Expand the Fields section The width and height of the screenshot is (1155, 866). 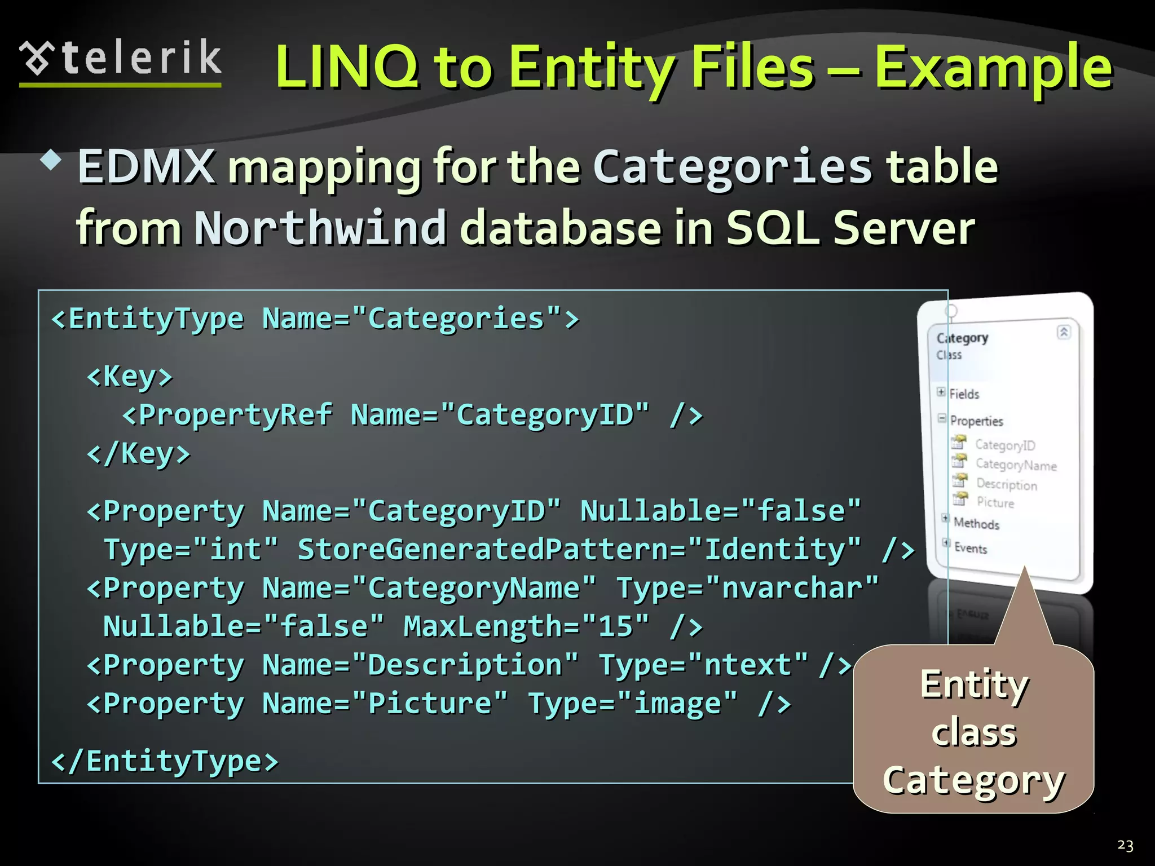941,392
